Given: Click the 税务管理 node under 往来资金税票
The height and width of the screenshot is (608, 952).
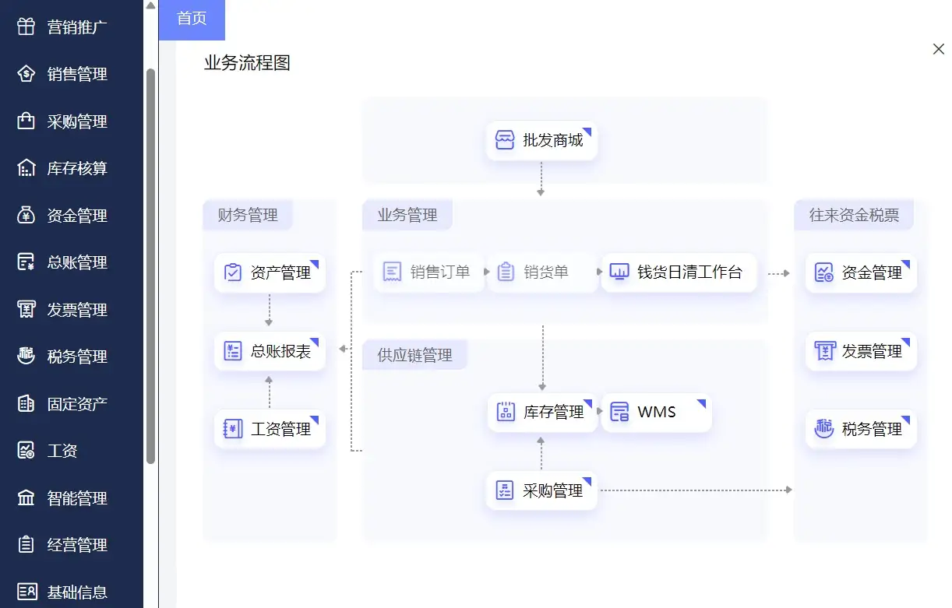Looking at the screenshot, I should (861, 429).
